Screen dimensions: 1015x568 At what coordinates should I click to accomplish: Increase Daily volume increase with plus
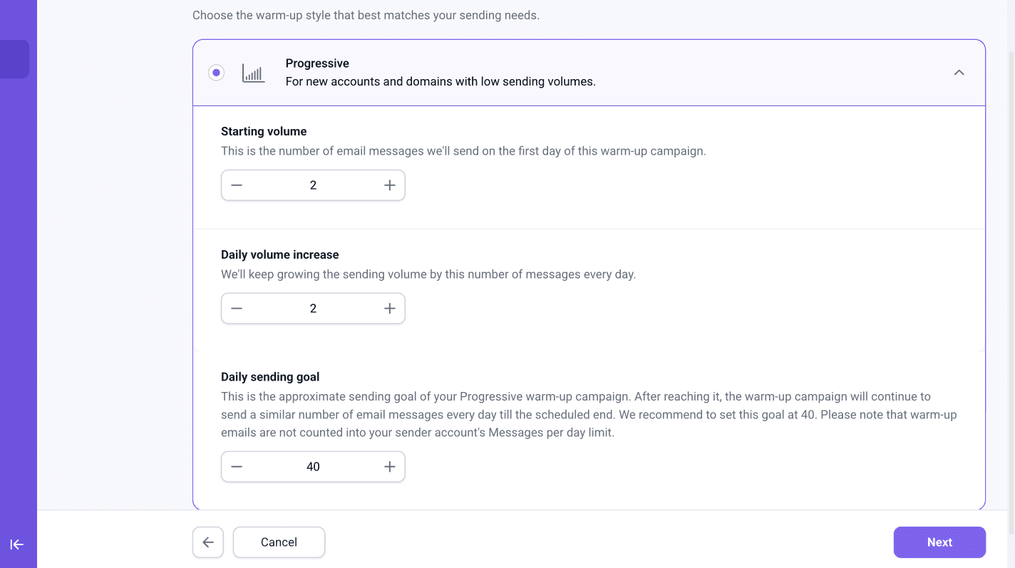[389, 309]
